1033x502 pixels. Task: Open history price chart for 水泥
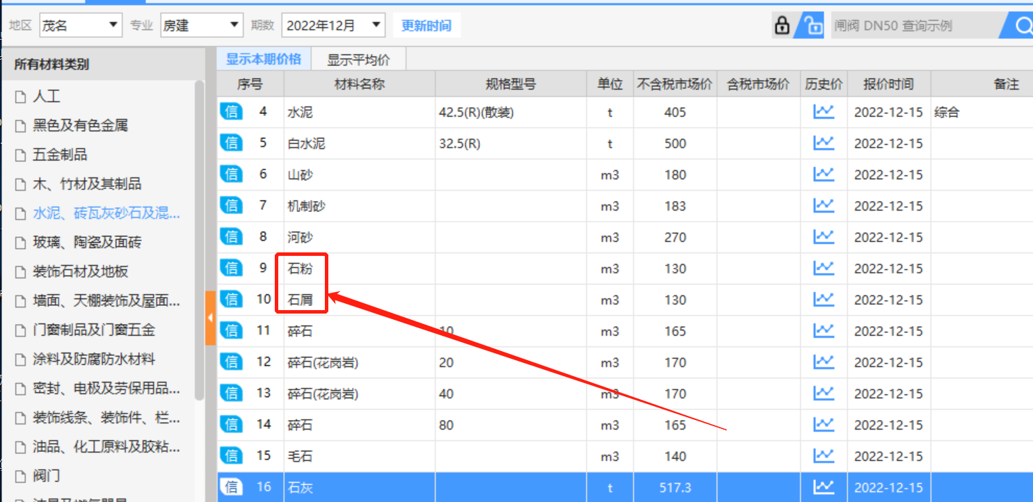tap(824, 111)
